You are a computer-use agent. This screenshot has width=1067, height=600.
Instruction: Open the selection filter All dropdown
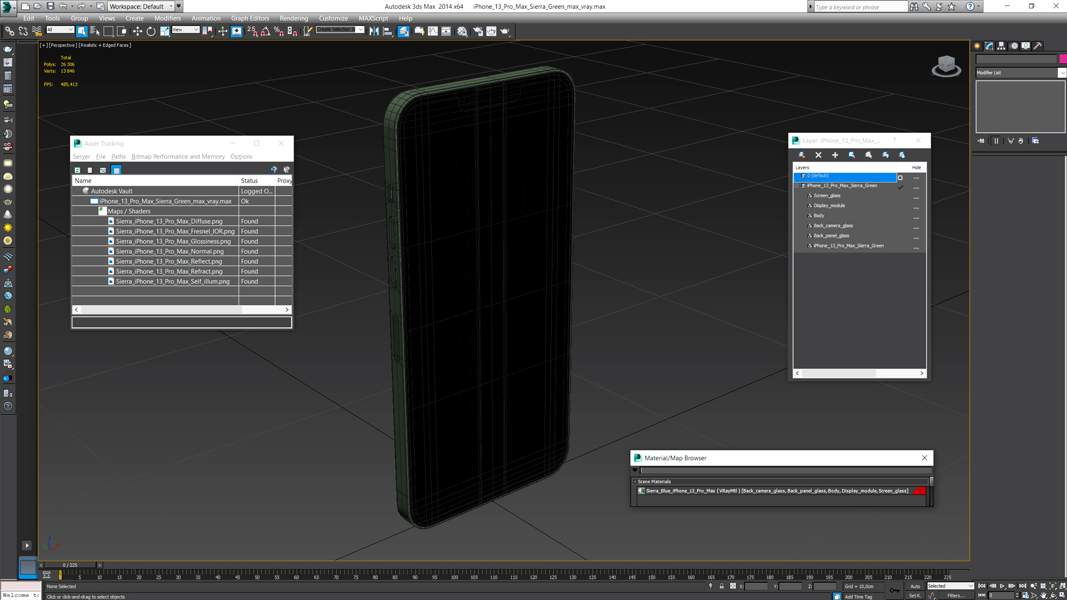coord(60,30)
